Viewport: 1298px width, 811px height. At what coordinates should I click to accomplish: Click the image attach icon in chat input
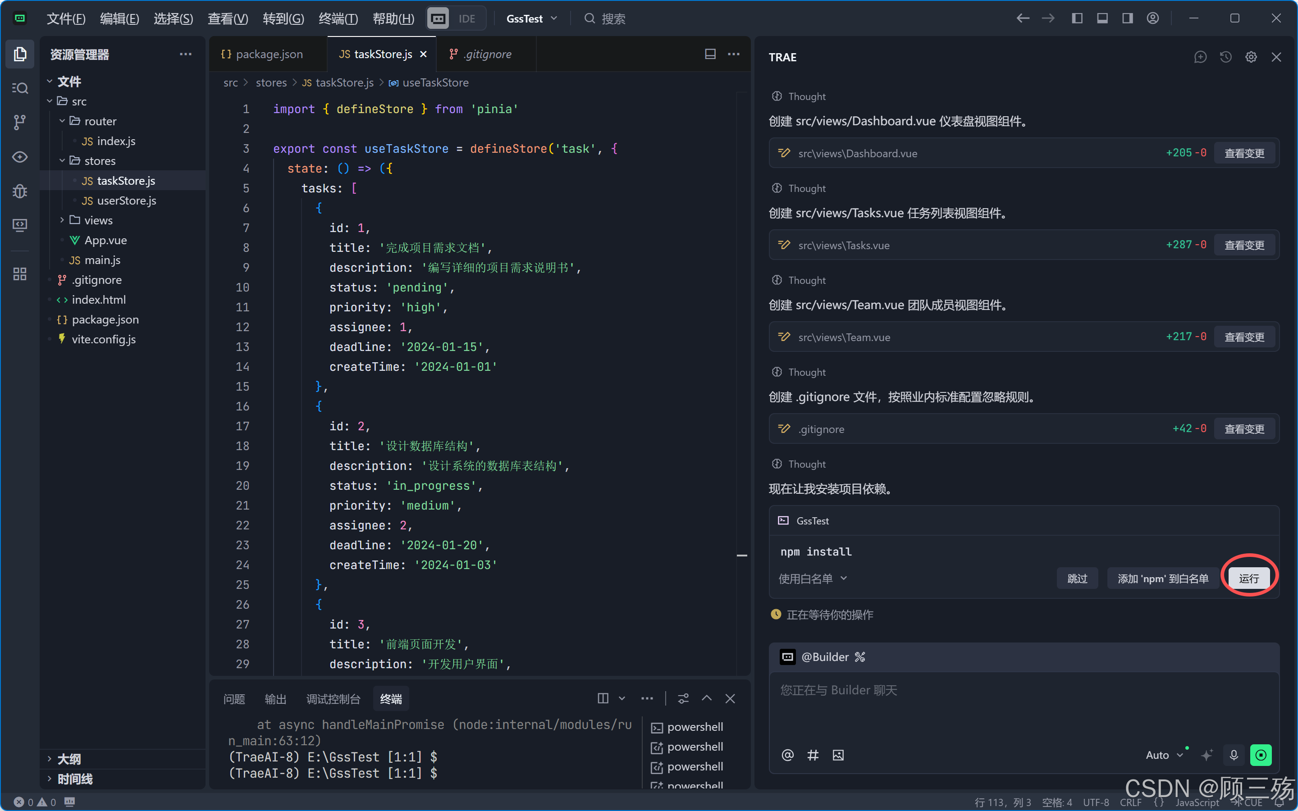(x=838, y=755)
